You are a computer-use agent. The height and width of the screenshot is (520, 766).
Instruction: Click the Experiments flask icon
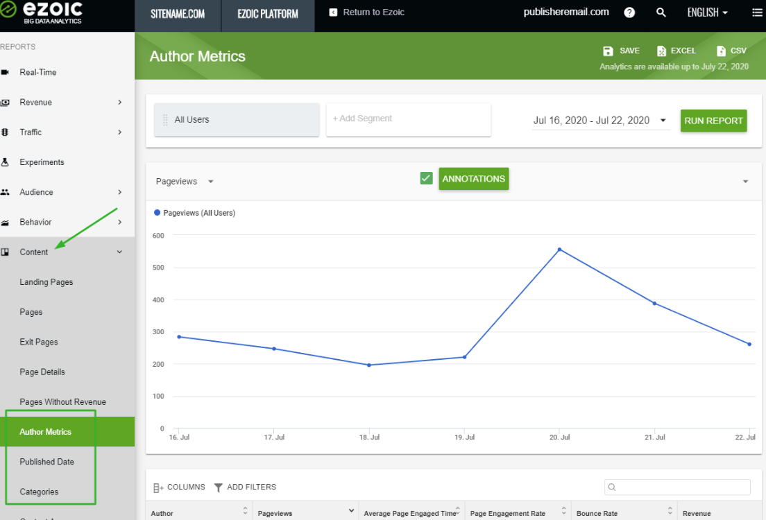6,162
